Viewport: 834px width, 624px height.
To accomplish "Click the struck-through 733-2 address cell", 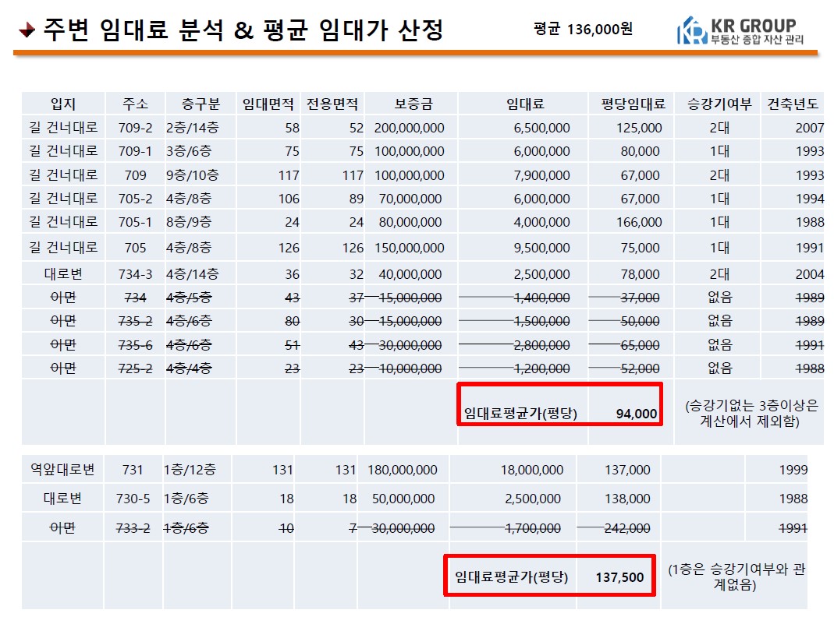I will (135, 528).
